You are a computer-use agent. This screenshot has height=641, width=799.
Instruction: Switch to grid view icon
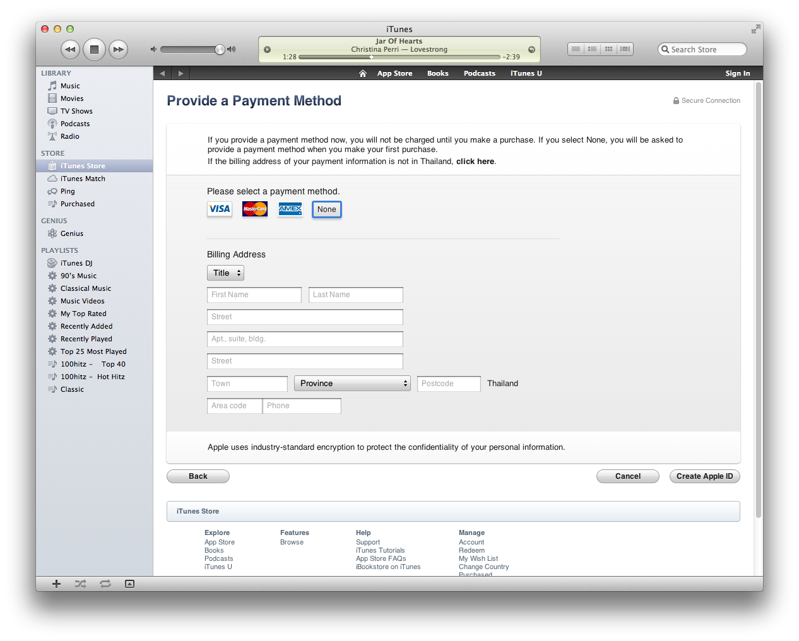coord(608,49)
